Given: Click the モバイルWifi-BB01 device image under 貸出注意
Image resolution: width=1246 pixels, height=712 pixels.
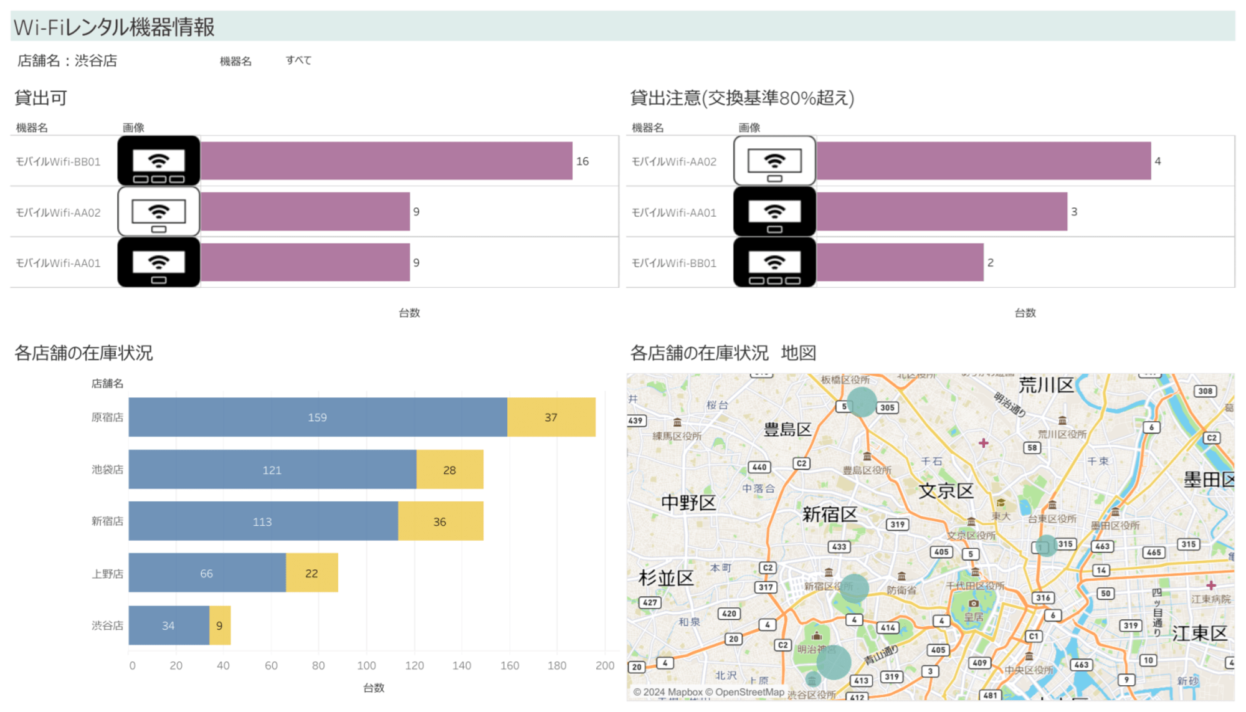Looking at the screenshot, I should coord(774,262).
